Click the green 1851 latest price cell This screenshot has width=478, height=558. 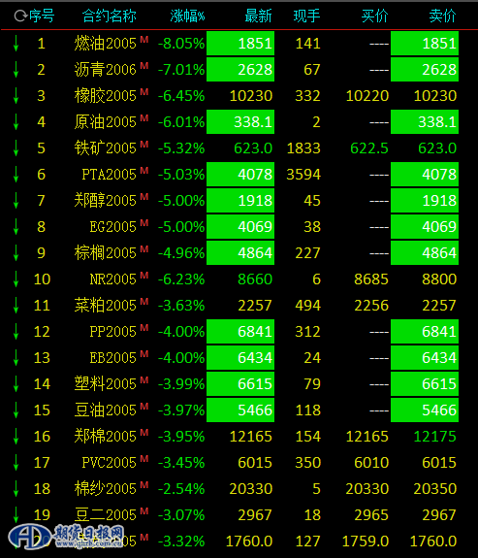(x=240, y=44)
